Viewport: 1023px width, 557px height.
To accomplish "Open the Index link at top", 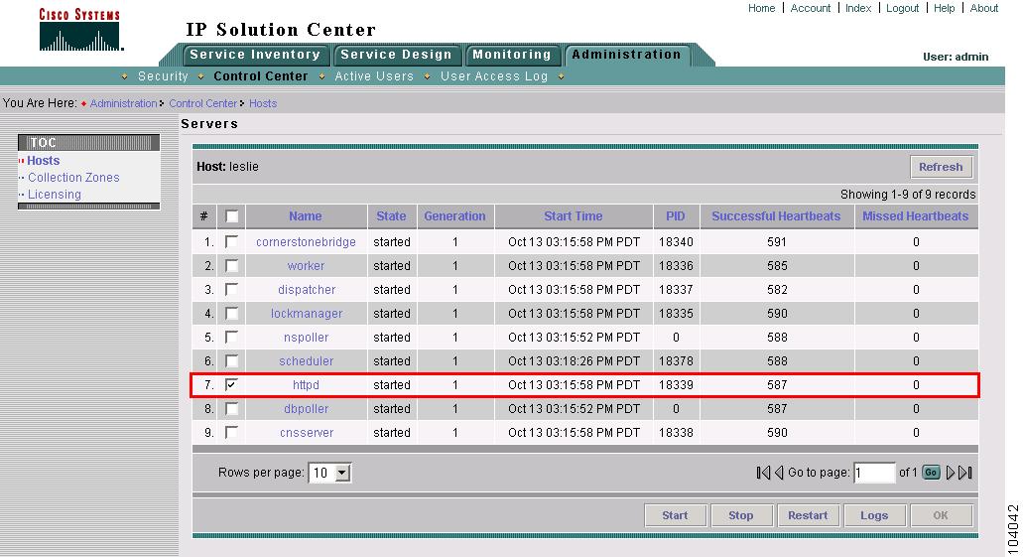I will pyautogui.click(x=858, y=8).
